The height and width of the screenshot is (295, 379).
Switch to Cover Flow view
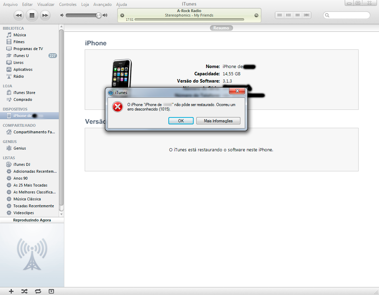(306, 15)
